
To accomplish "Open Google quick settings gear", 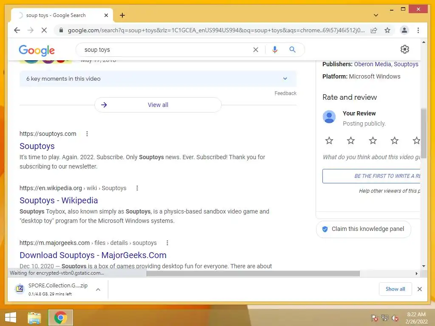I will point(405,49).
